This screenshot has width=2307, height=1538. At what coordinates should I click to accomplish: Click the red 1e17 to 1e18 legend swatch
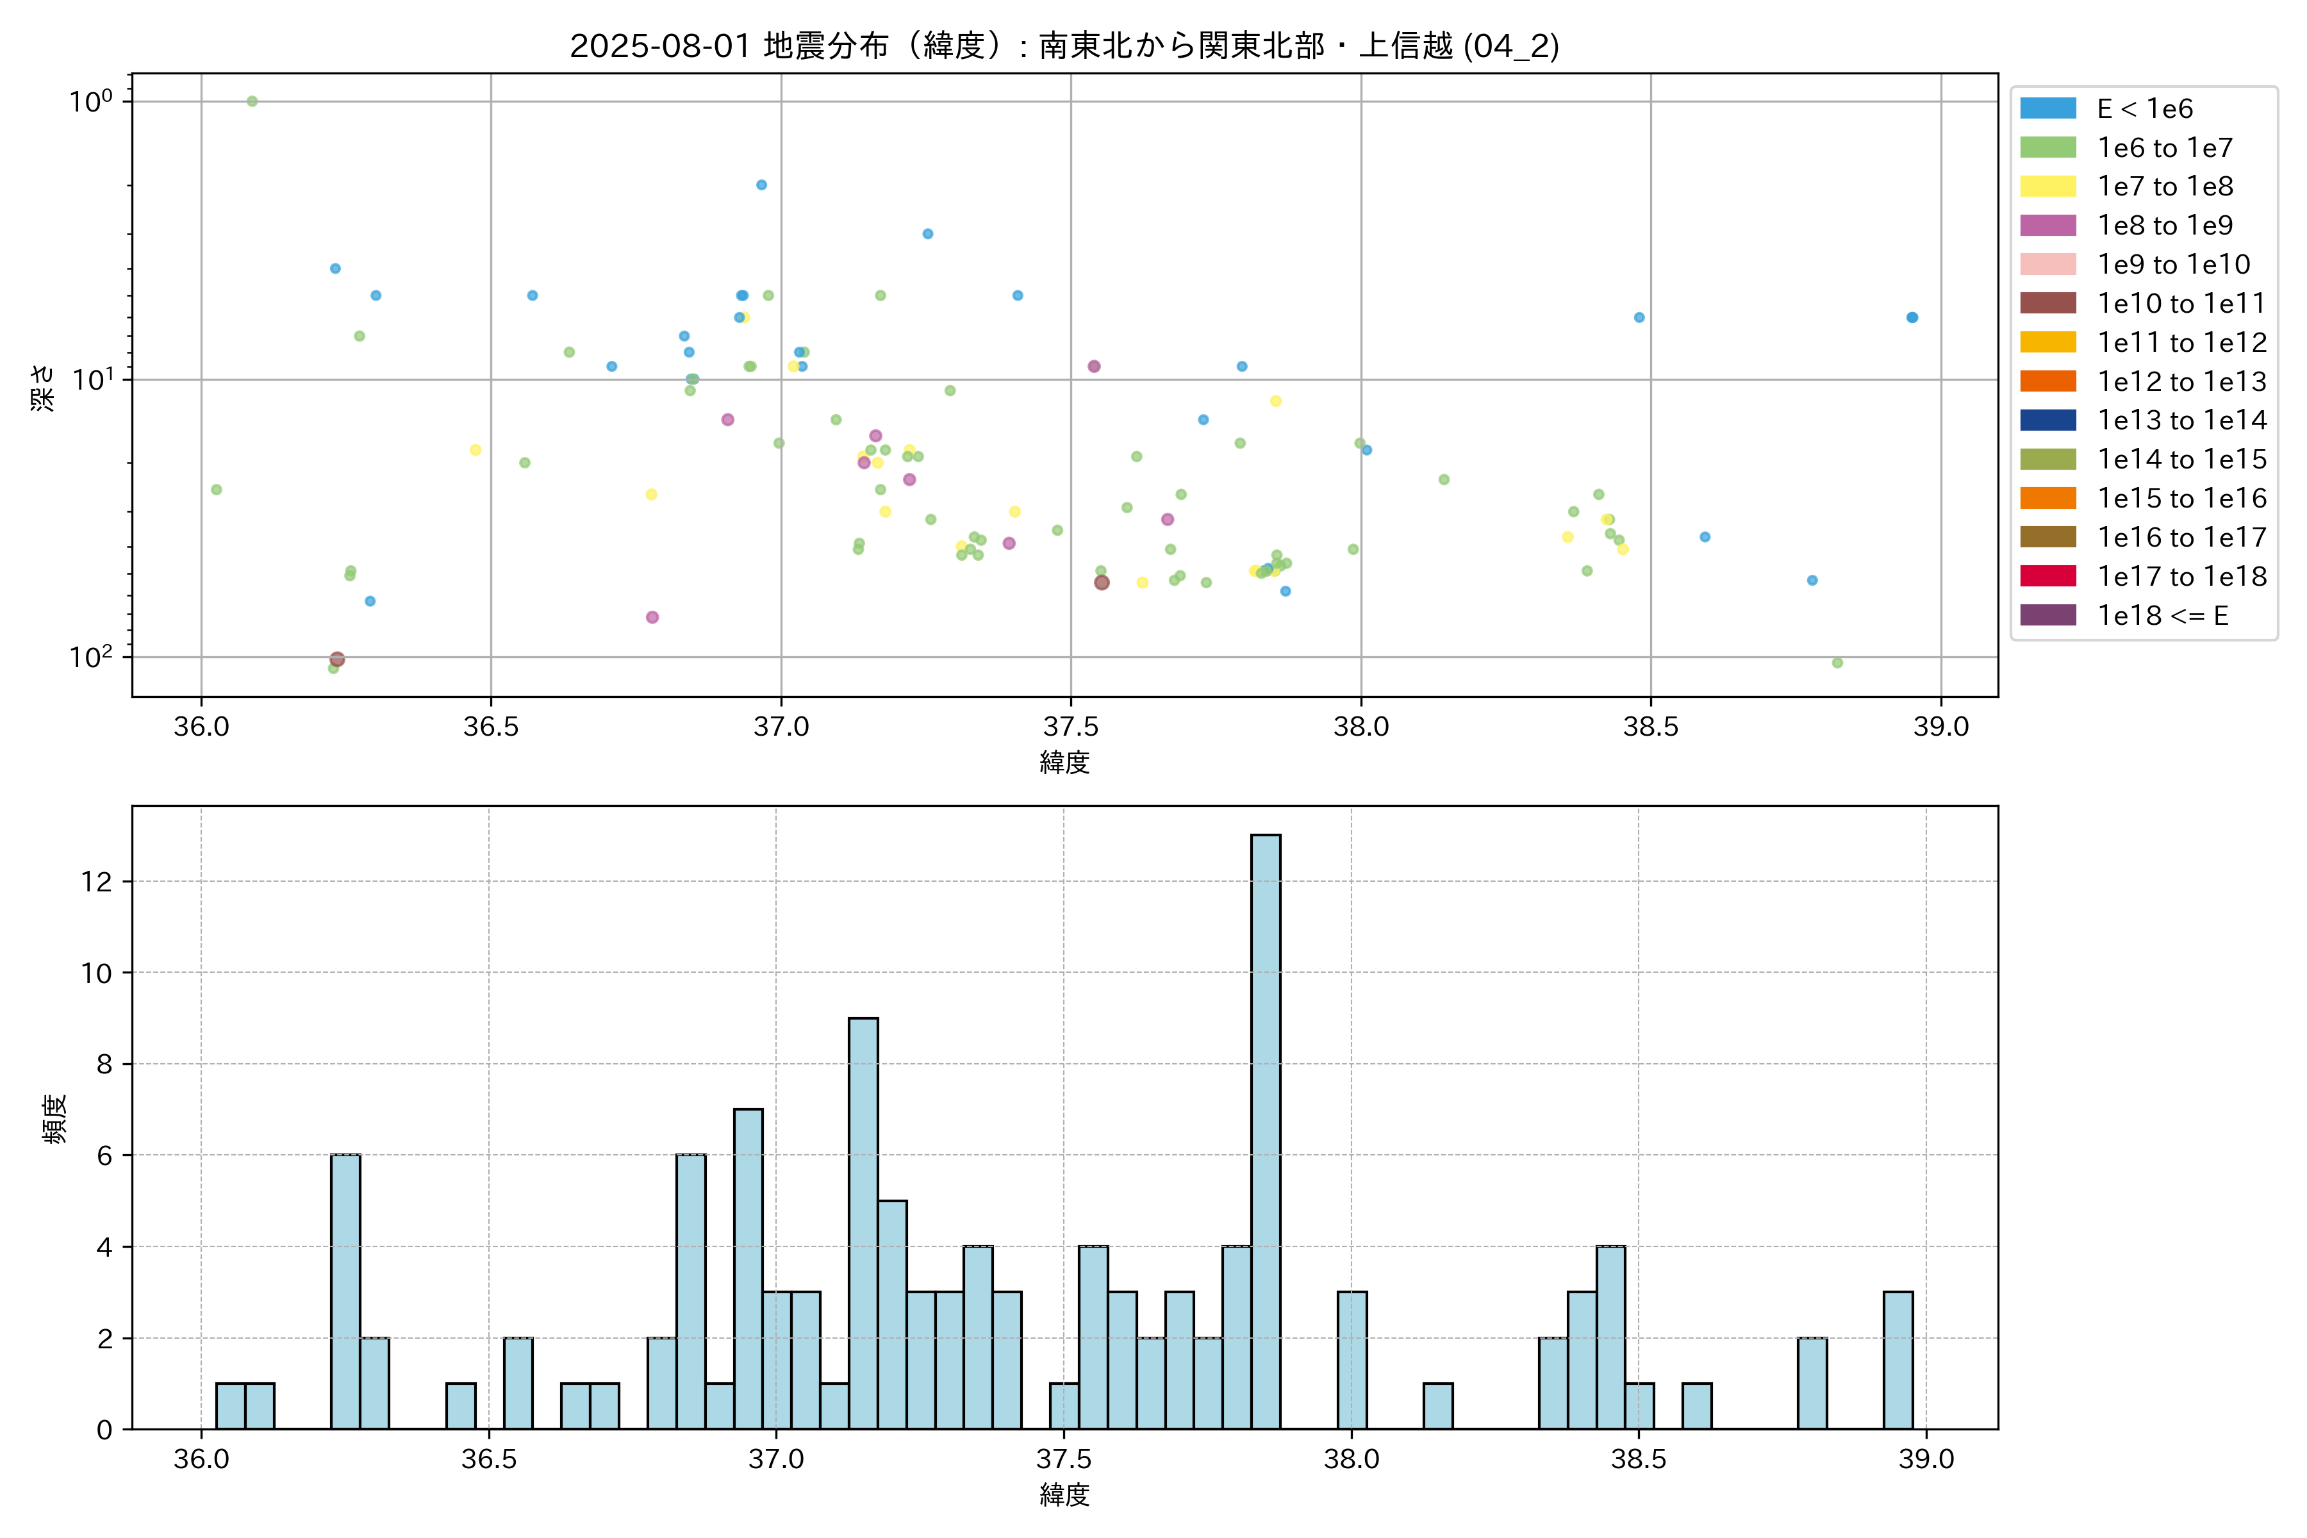(x=2047, y=575)
